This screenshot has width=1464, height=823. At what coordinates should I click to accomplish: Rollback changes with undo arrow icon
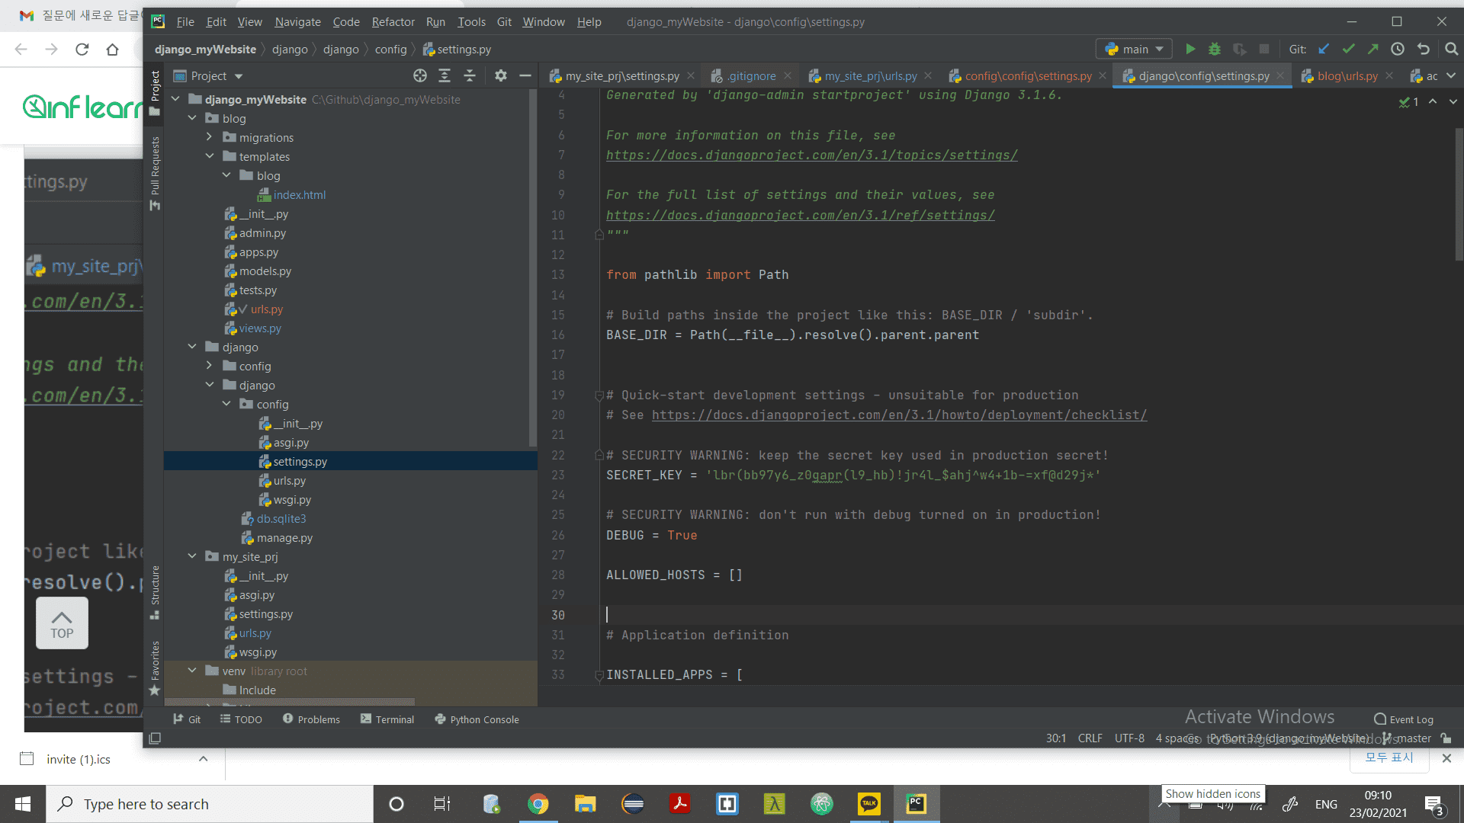1424,49
